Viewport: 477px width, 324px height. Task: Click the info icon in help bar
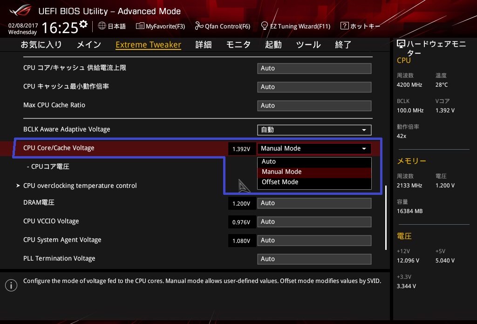(x=11, y=285)
